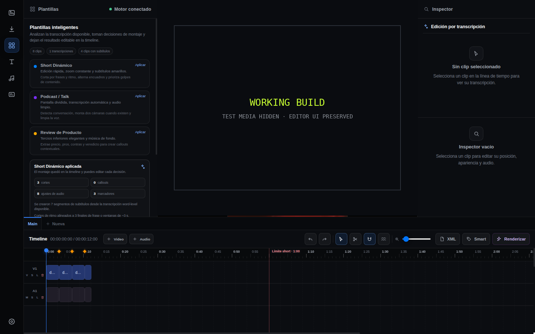Open a new sequence with Nueva tab
535x334 pixels.
coord(55,224)
